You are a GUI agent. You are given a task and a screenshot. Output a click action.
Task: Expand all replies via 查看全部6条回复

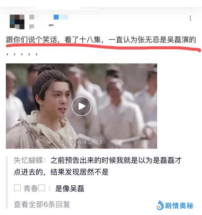point(42,204)
